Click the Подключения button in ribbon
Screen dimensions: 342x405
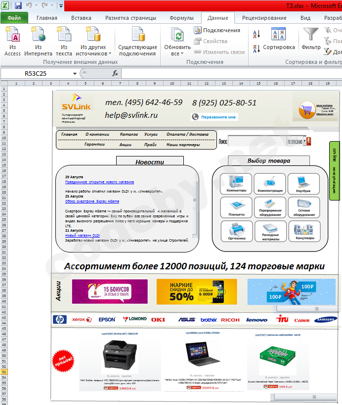click(x=217, y=30)
